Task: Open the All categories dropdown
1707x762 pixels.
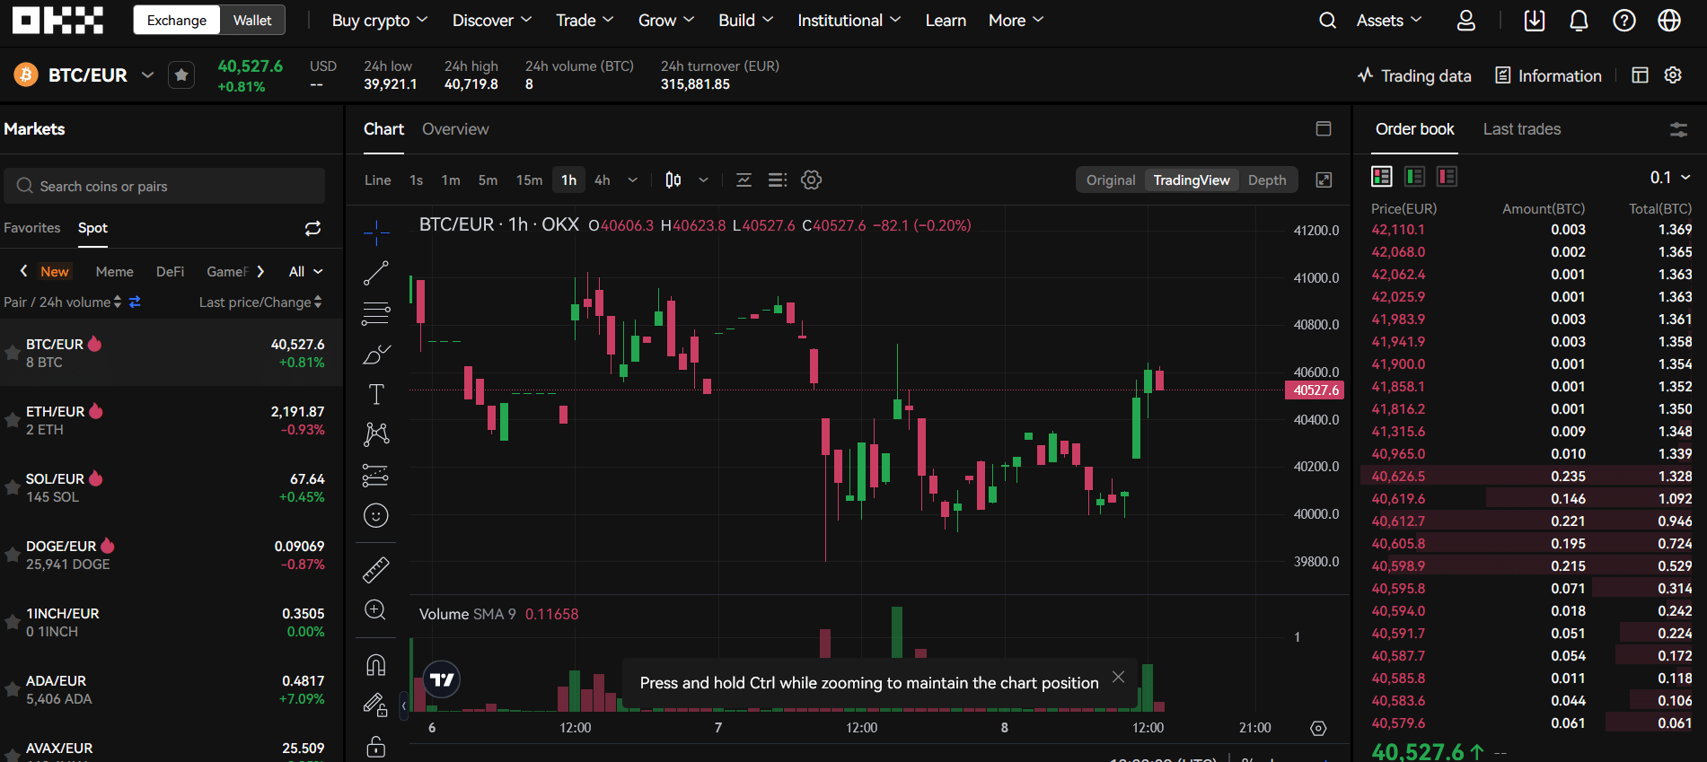Action: 305,272
